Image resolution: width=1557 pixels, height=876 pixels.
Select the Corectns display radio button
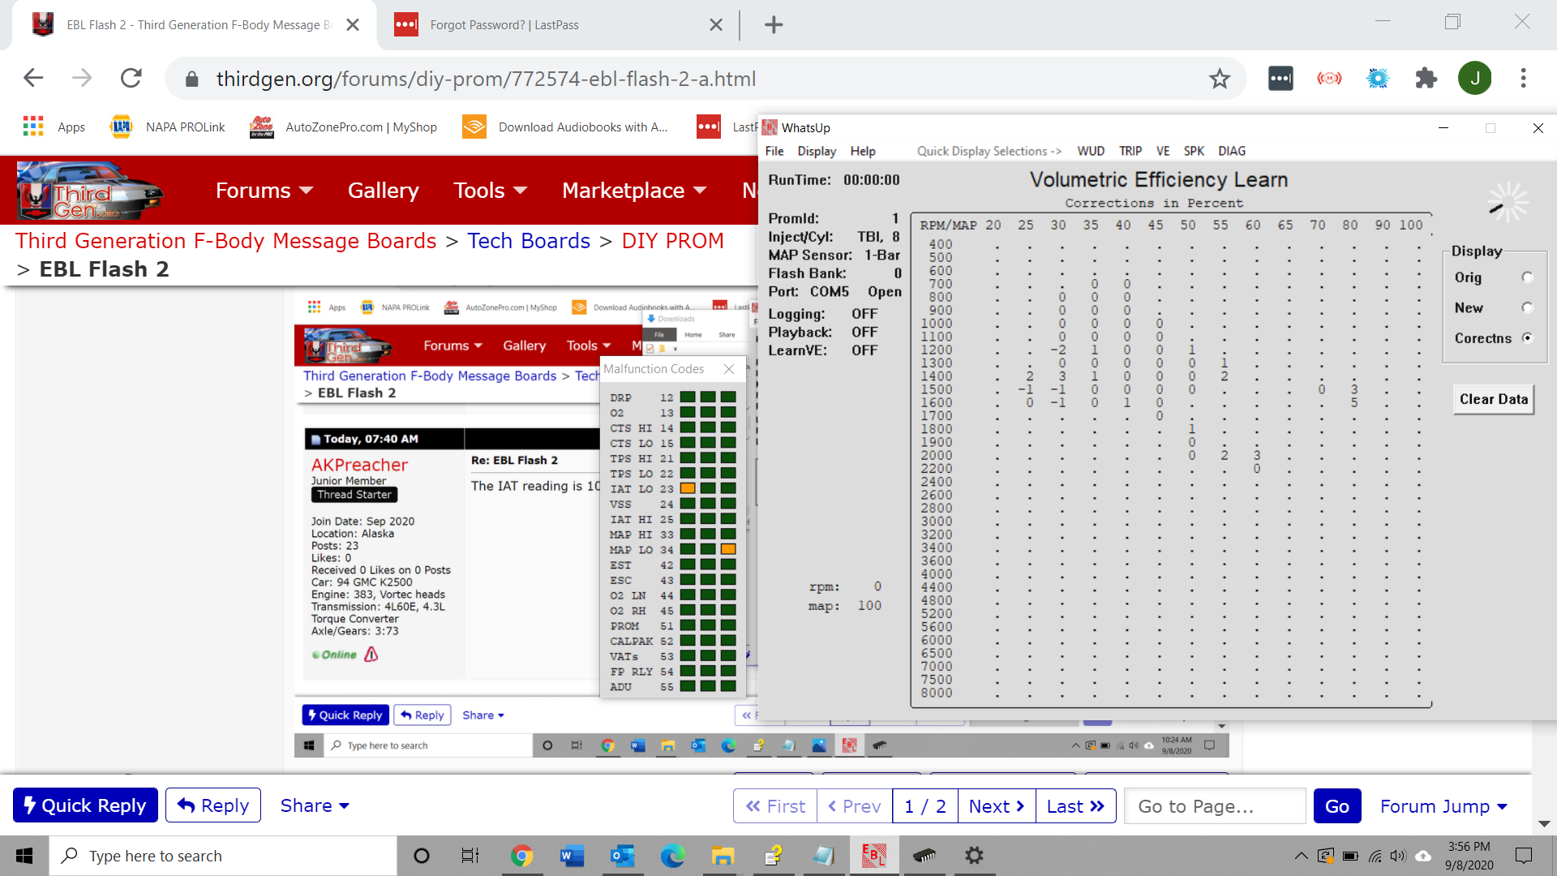[1527, 338]
